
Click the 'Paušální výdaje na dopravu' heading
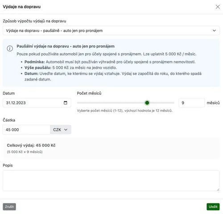pos(66,46)
